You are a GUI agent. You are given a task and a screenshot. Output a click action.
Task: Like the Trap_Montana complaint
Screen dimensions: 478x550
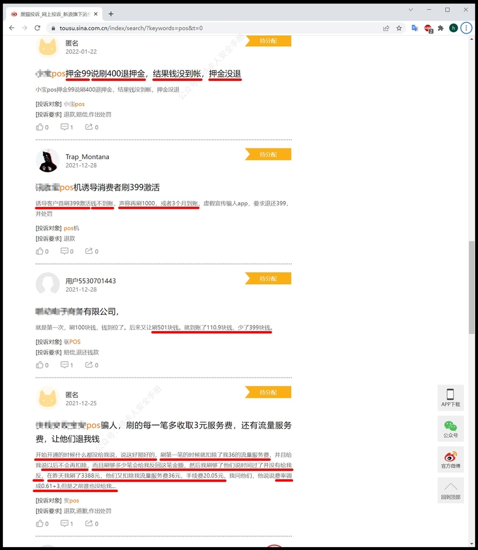(x=42, y=251)
